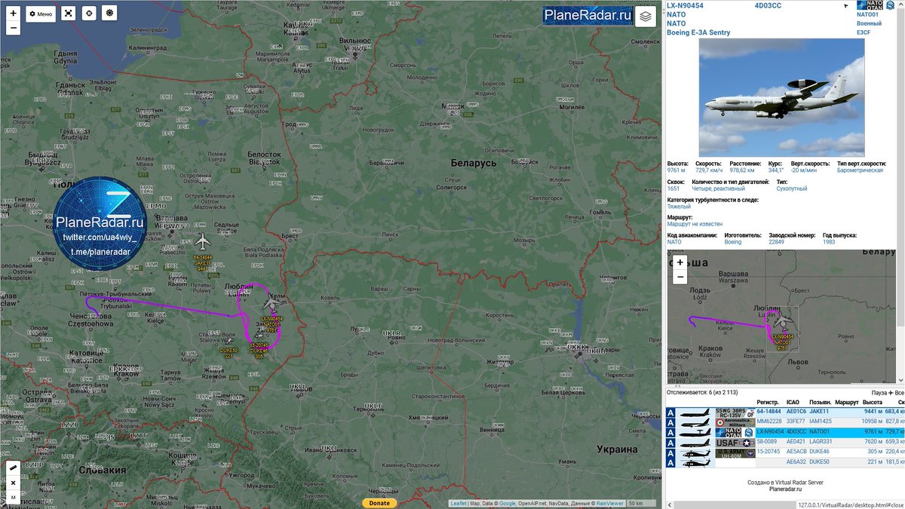Screen dimensions: 905x509
Task: Click the X clear-measure icon
Action: pyautogui.click(x=13, y=483)
